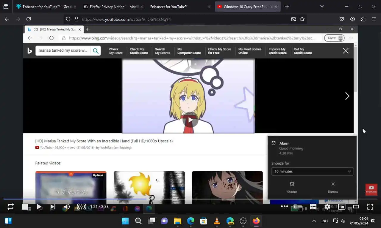The width and height of the screenshot is (381, 228).
Task: Open OBS Studio from the taskbar
Action: (243, 221)
